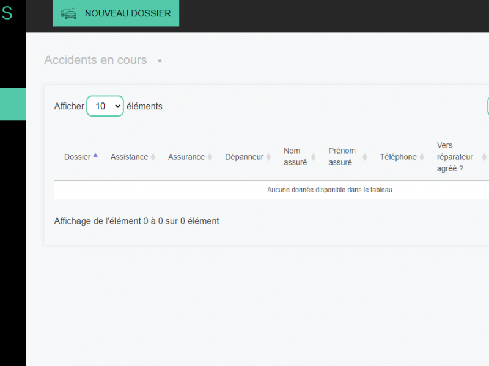Click the Assistance column header text

(129, 157)
